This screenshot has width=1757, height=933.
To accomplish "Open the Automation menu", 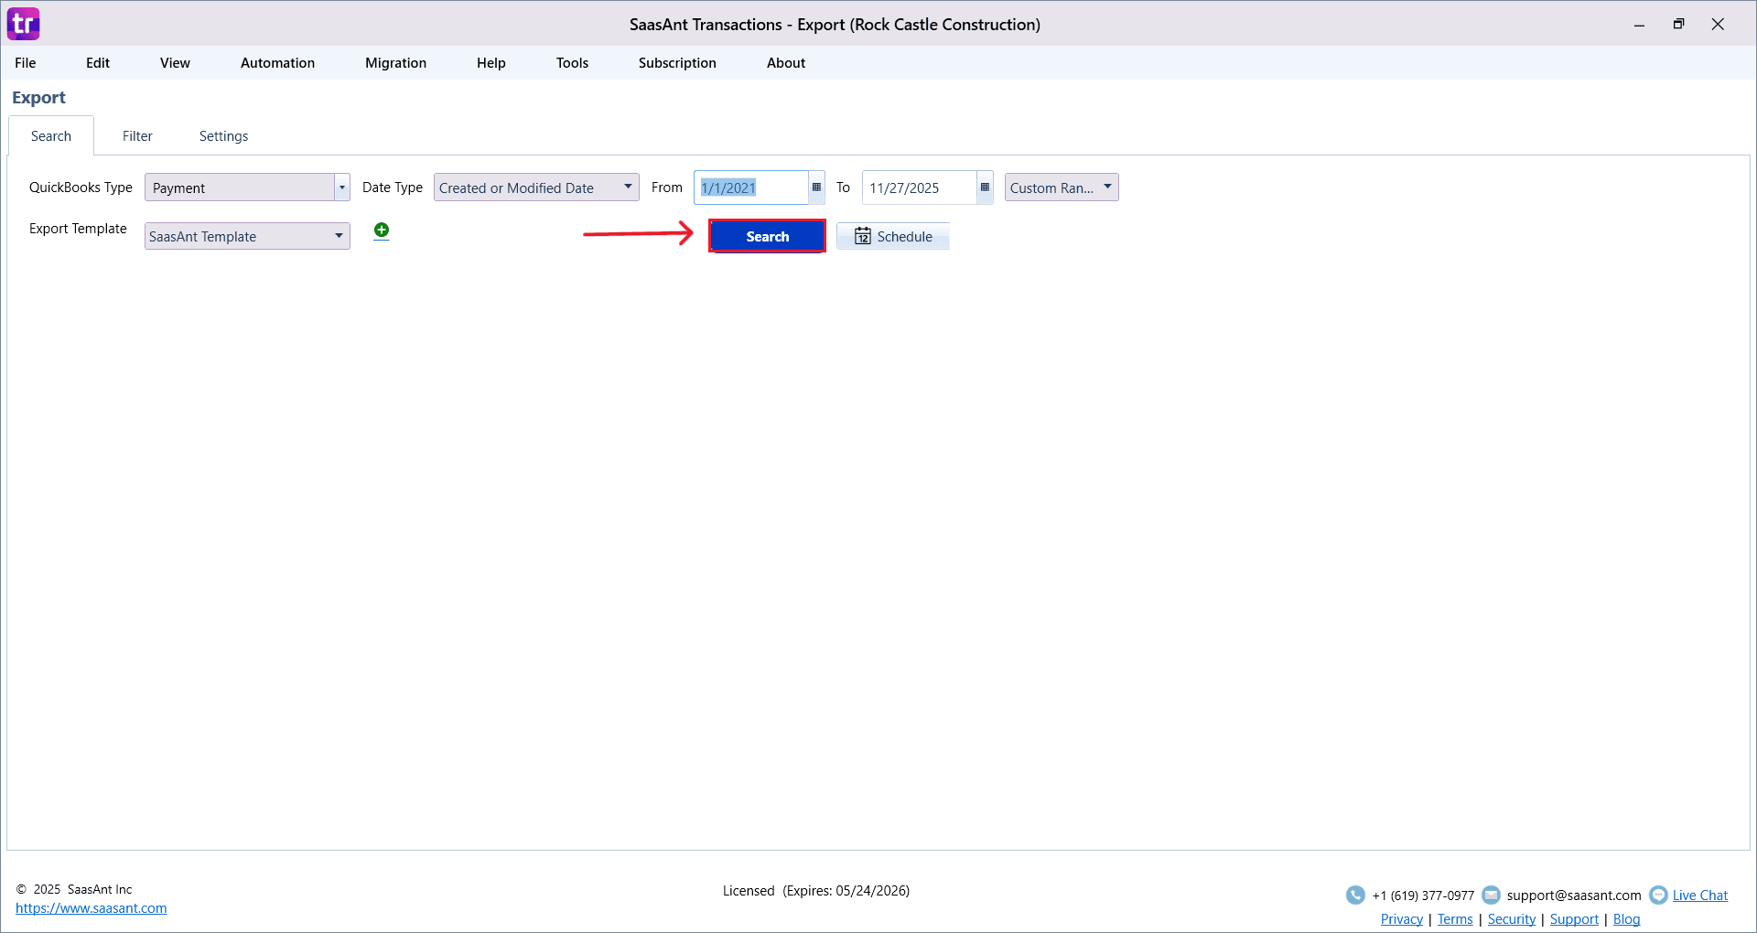I will [x=276, y=62].
